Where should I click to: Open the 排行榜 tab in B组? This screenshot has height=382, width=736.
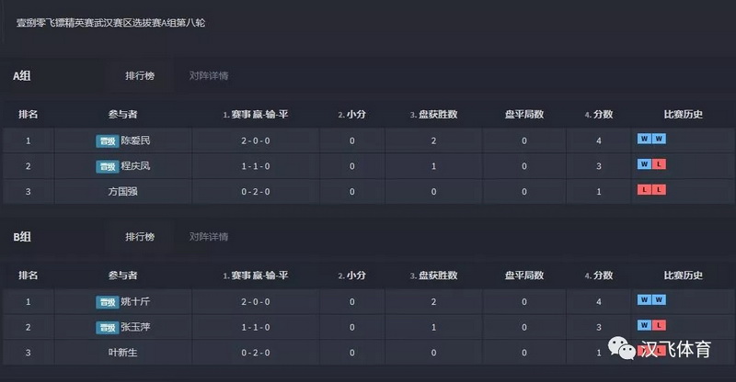click(140, 237)
